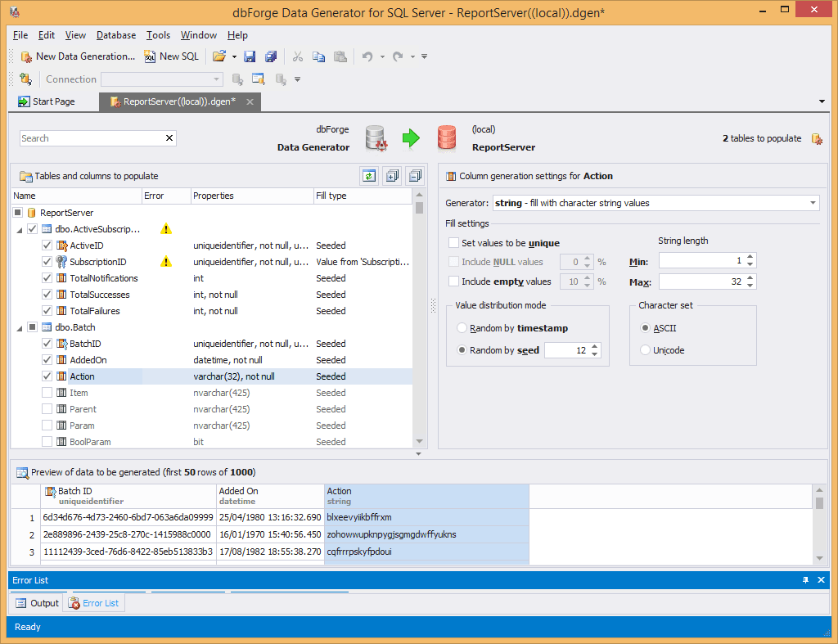Open the Edit menu
The image size is (838, 644).
click(x=47, y=35)
